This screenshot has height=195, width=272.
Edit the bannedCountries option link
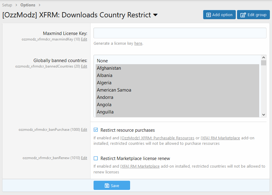[84, 66]
